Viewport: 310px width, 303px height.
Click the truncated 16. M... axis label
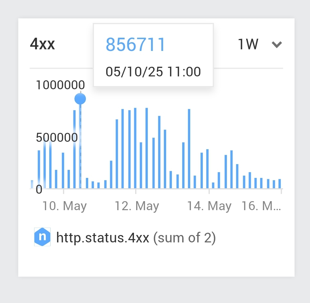click(261, 206)
